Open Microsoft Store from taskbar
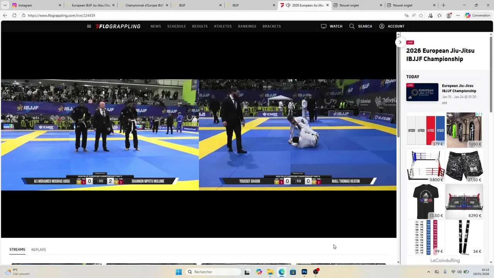The width and height of the screenshot is (494, 278). pos(293,272)
